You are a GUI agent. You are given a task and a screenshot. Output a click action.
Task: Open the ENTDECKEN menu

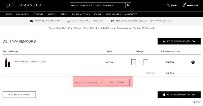pyautogui.click(x=23, y=14)
